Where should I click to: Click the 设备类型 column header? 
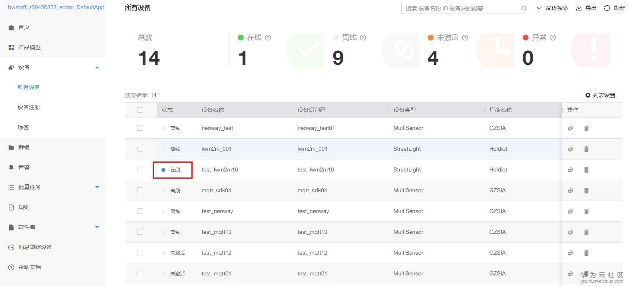point(404,110)
